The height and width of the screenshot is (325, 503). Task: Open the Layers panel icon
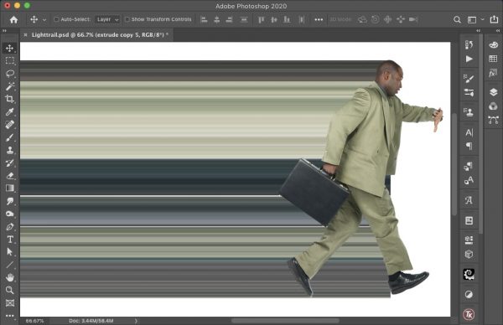(494, 92)
